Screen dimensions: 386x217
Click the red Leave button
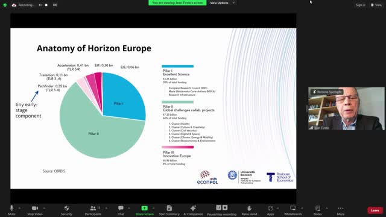click(x=375, y=210)
